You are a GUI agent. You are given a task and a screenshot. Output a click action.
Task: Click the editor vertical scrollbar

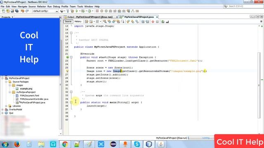tap(259, 85)
